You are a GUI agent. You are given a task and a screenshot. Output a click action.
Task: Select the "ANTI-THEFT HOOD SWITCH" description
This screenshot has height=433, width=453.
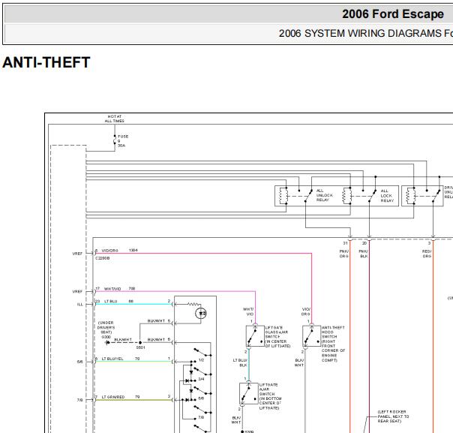click(x=333, y=344)
